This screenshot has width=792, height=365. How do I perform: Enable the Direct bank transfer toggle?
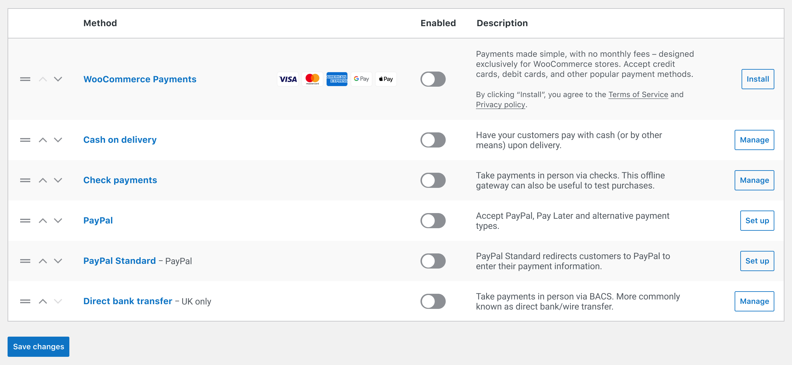(x=433, y=301)
